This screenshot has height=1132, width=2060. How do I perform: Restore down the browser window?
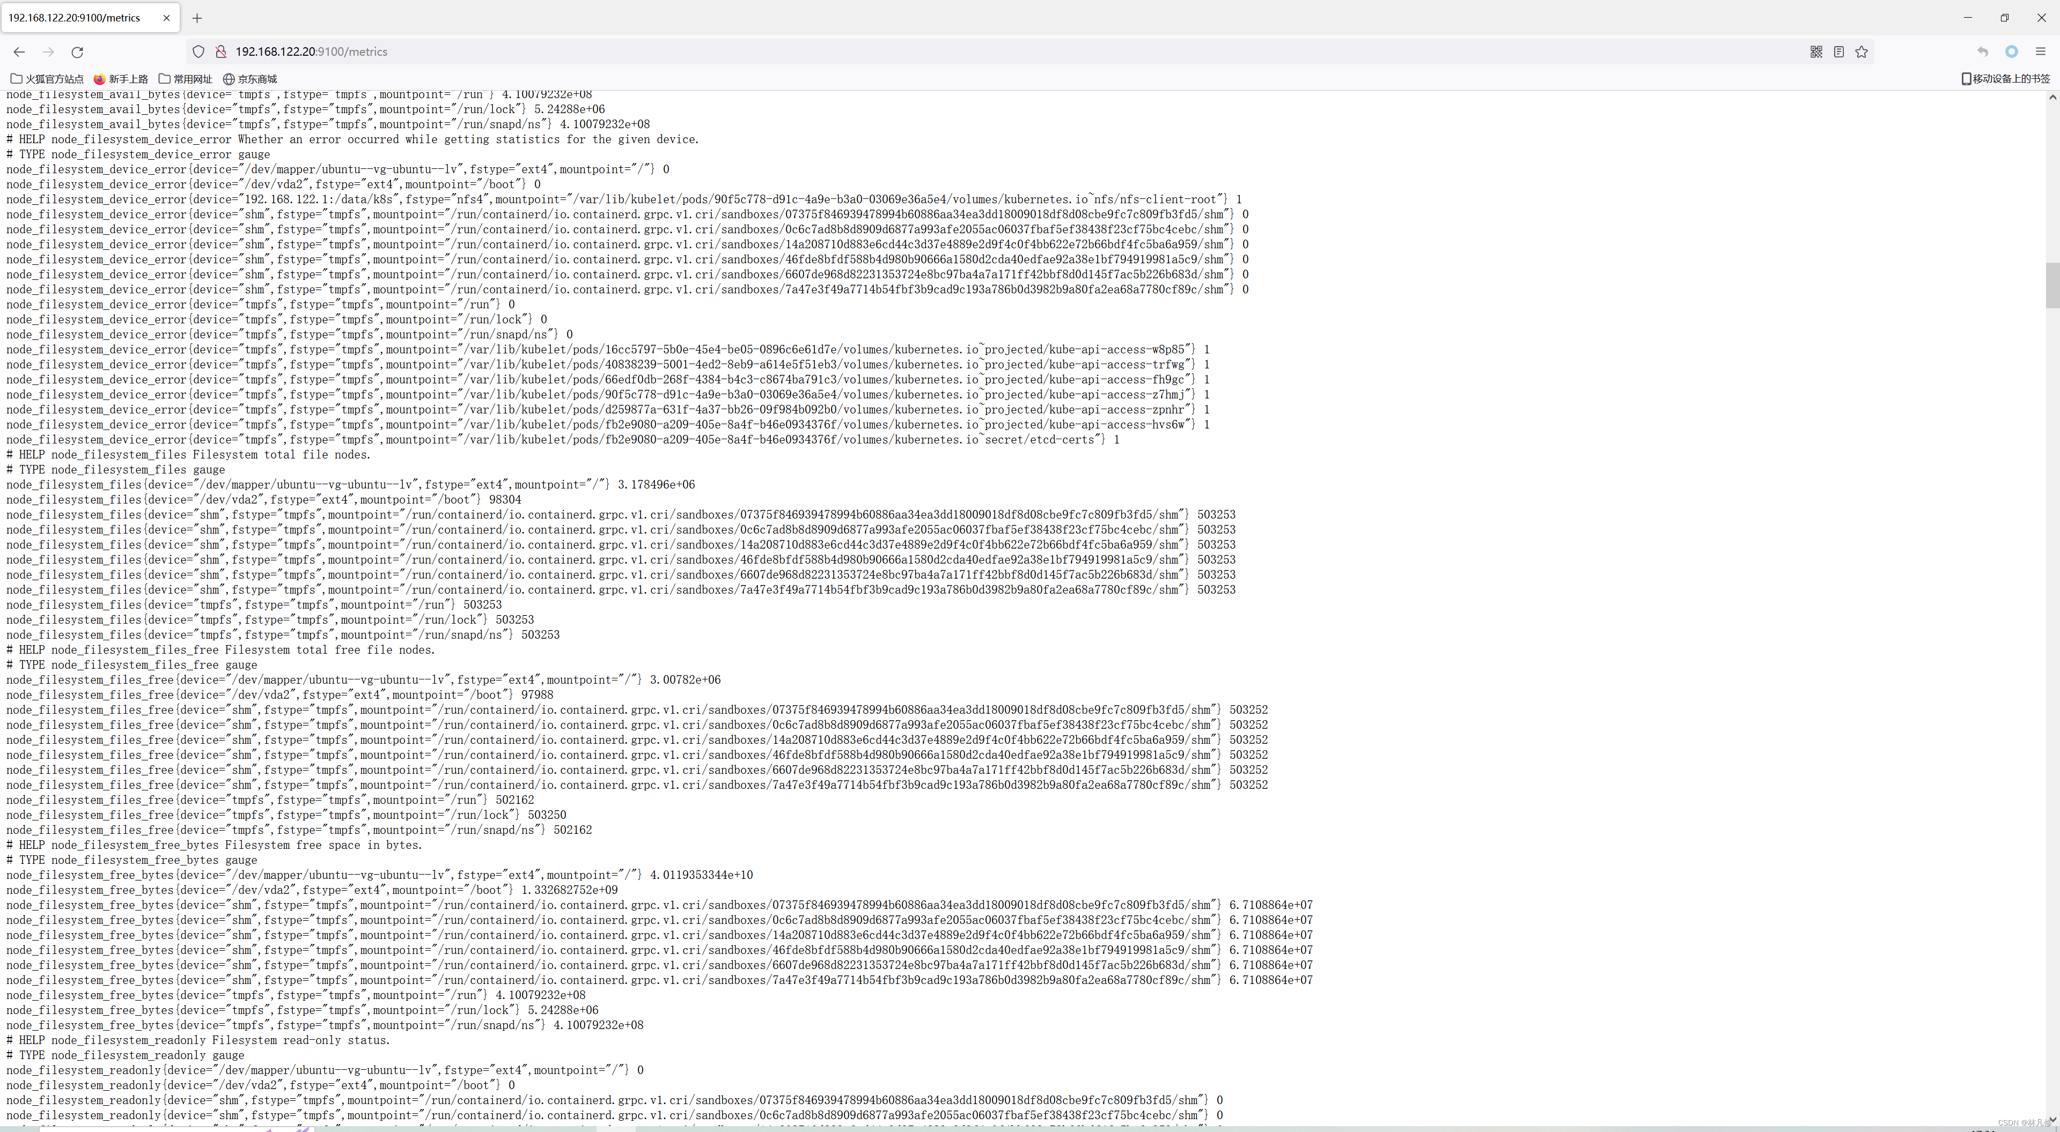click(2004, 18)
